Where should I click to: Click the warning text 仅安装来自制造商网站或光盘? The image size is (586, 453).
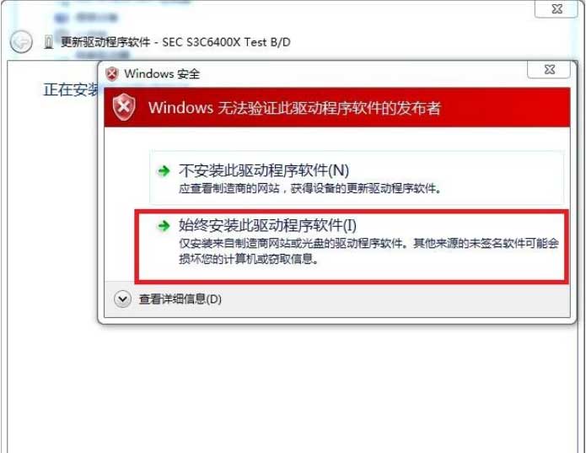[368, 243]
